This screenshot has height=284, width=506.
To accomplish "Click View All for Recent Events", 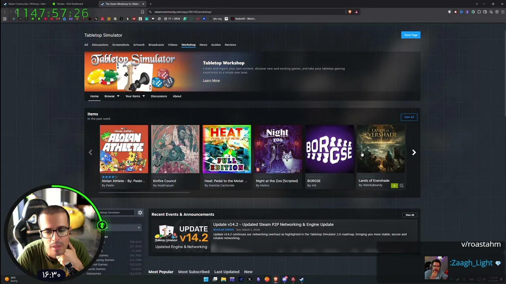I will click(x=410, y=215).
